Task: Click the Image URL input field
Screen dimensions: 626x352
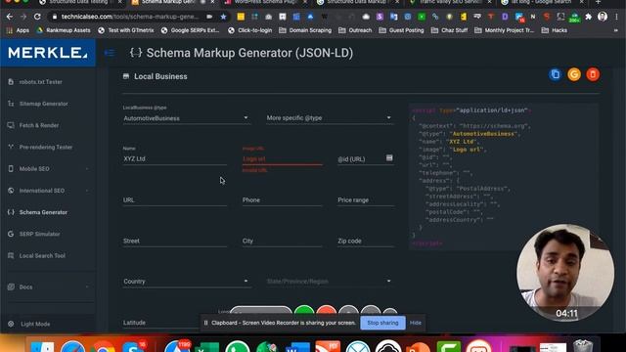Action: click(x=282, y=158)
